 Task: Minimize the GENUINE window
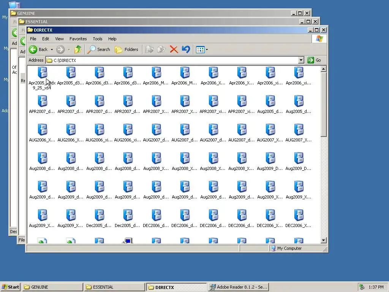(294, 13)
